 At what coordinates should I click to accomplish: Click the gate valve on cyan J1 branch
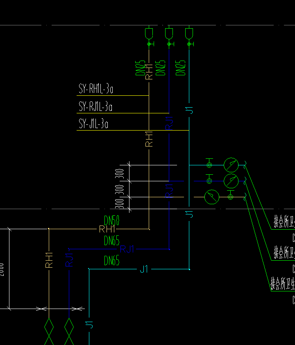209,163
